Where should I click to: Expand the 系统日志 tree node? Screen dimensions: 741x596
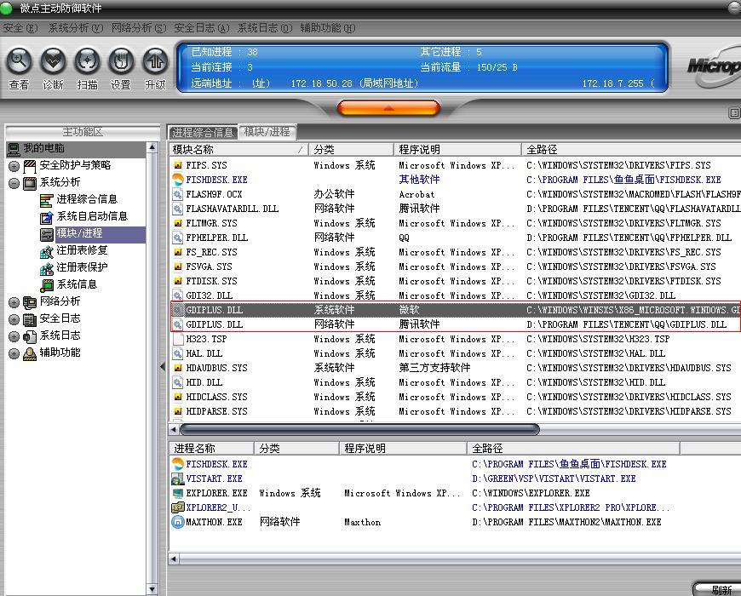pyautogui.click(x=14, y=336)
